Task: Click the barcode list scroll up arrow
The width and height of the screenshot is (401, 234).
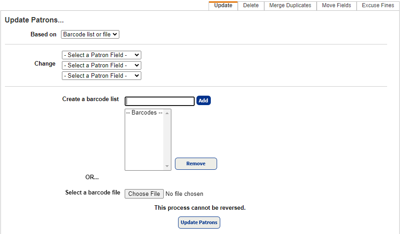Action: (167, 113)
